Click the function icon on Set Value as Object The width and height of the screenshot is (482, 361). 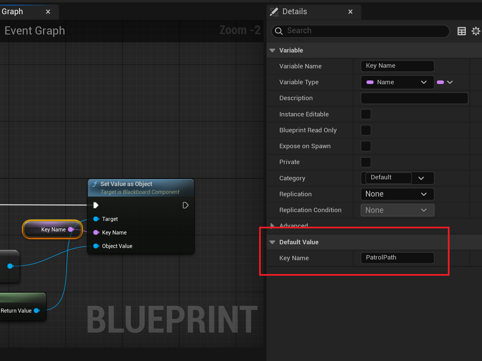95,184
